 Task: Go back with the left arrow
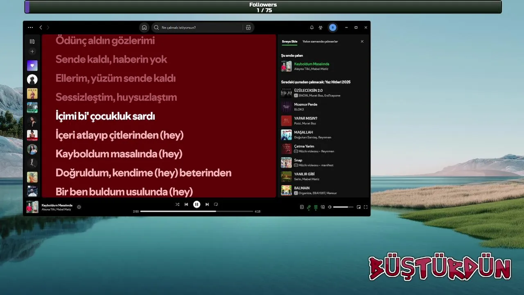[x=41, y=27]
